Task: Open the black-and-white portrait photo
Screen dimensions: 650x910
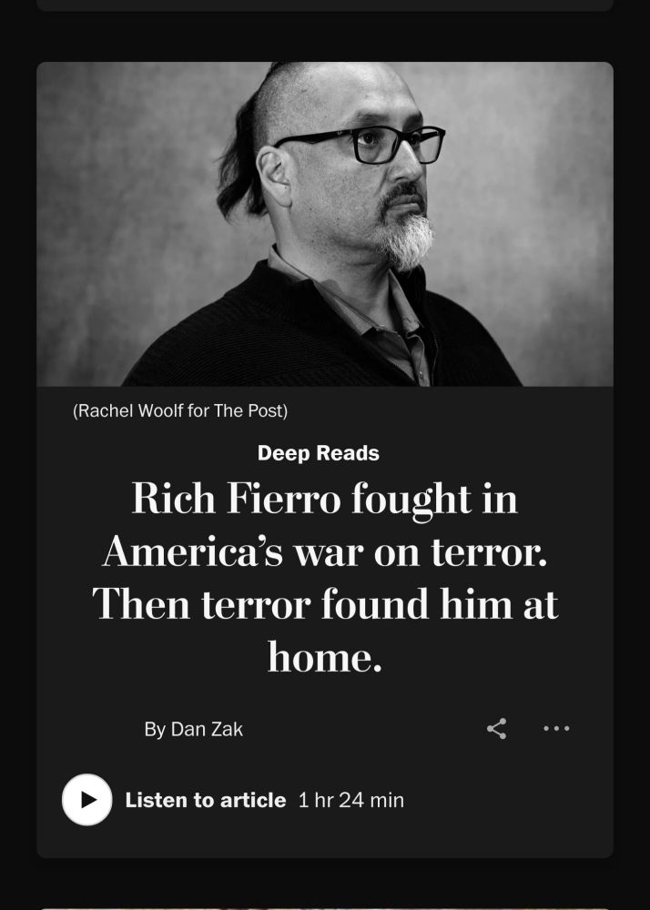Action: pos(324,224)
